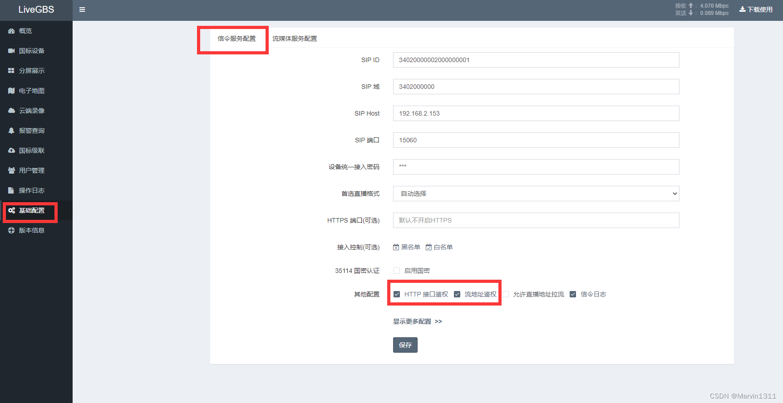The width and height of the screenshot is (783, 403).
Task: Click the 0.089 Mbps send rate
Action: [714, 13]
